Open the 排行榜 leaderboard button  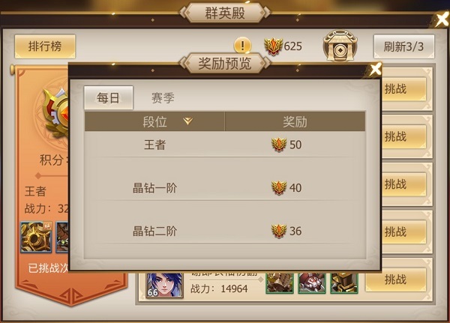tap(45, 46)
